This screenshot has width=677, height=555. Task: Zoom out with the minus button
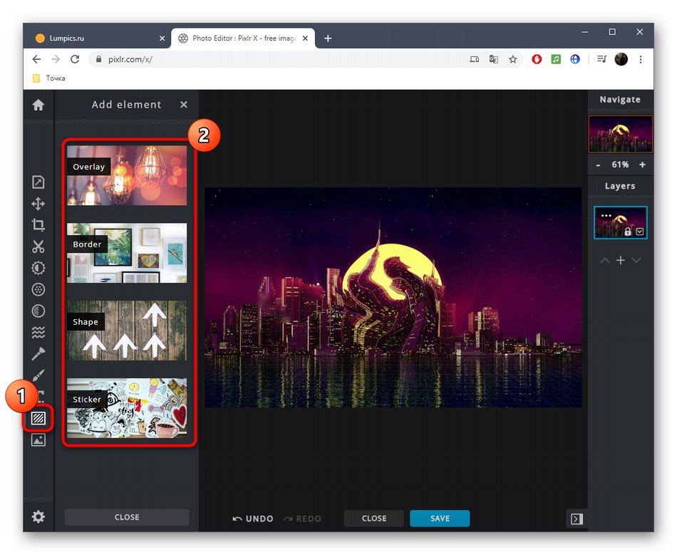[598, 165]
